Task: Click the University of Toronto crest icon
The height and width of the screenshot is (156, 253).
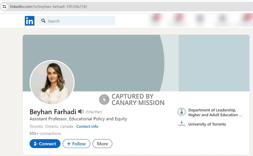Action: [182, 123]
